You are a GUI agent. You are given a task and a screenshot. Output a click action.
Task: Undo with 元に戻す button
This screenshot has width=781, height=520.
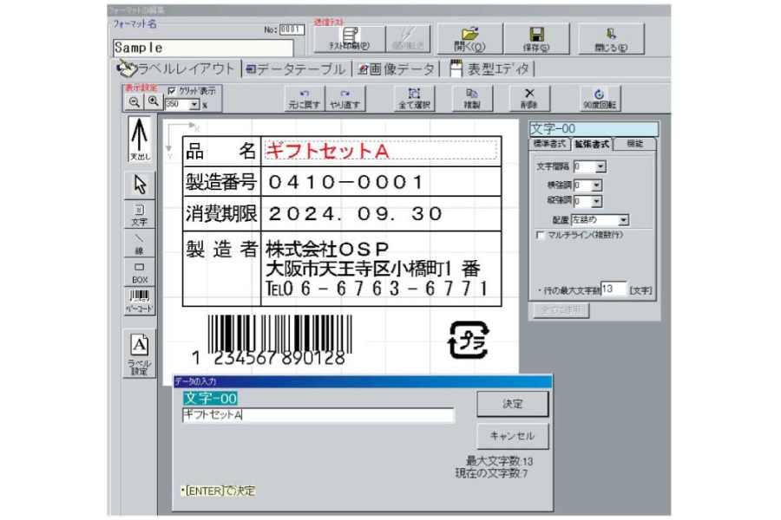coord(305,99)
